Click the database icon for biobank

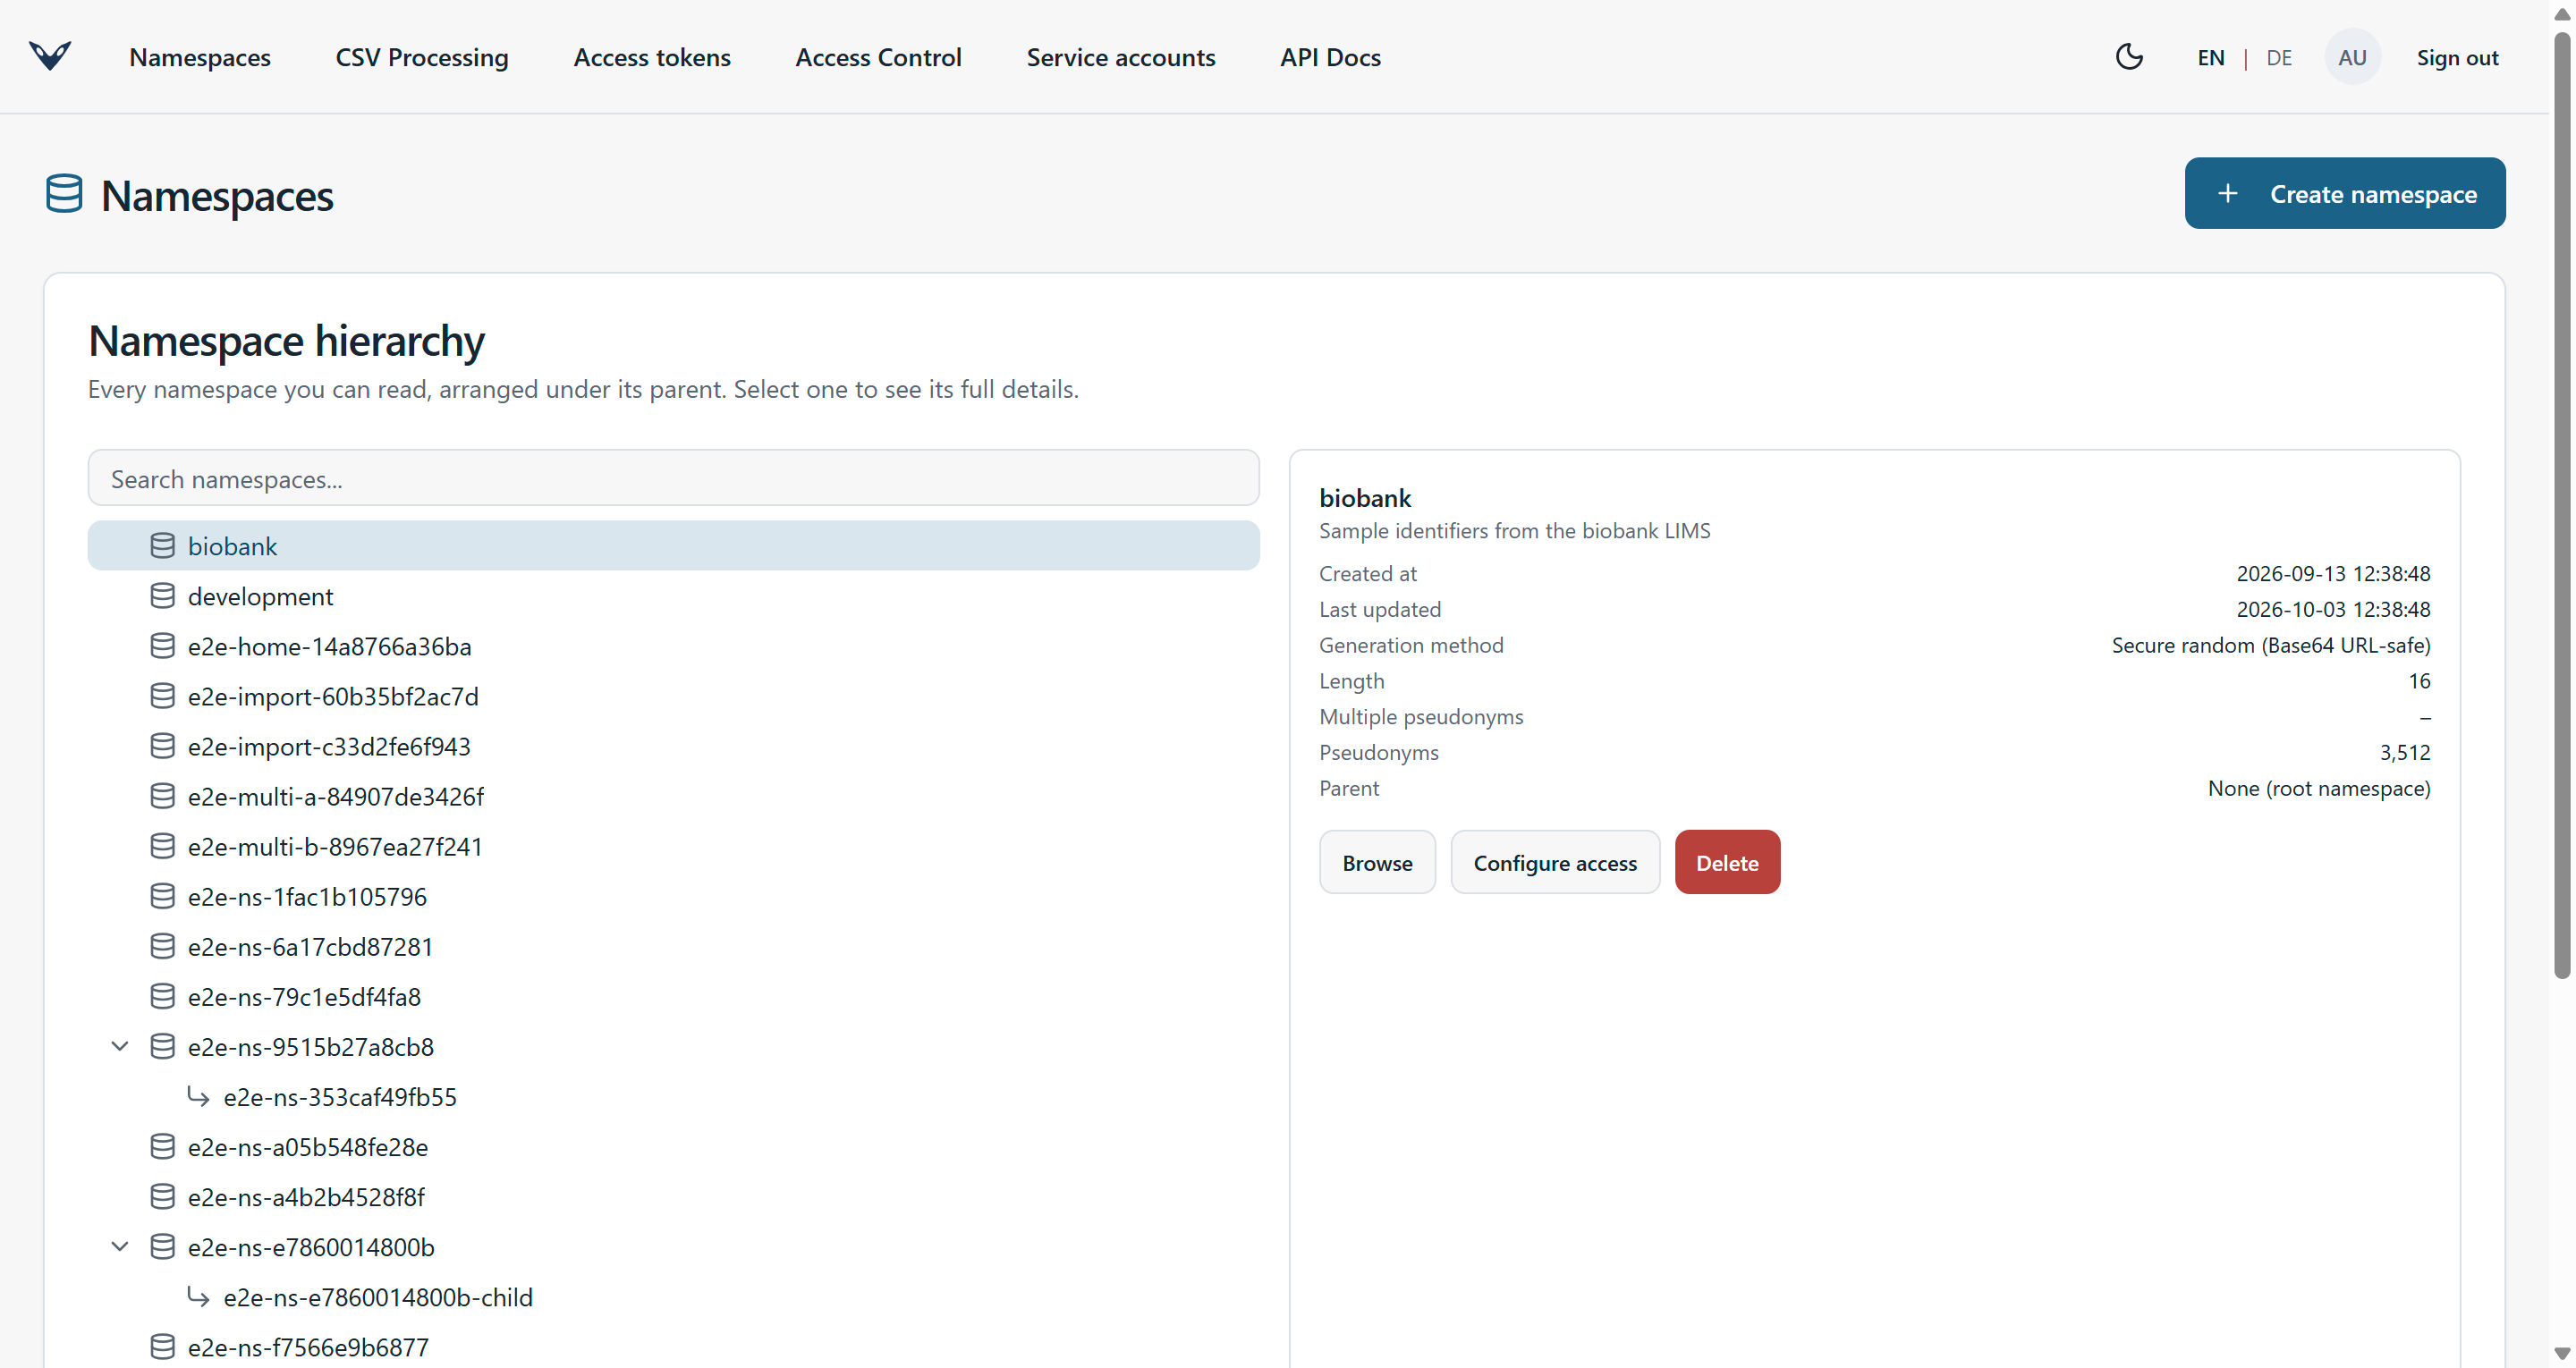[x=162, y=545]
